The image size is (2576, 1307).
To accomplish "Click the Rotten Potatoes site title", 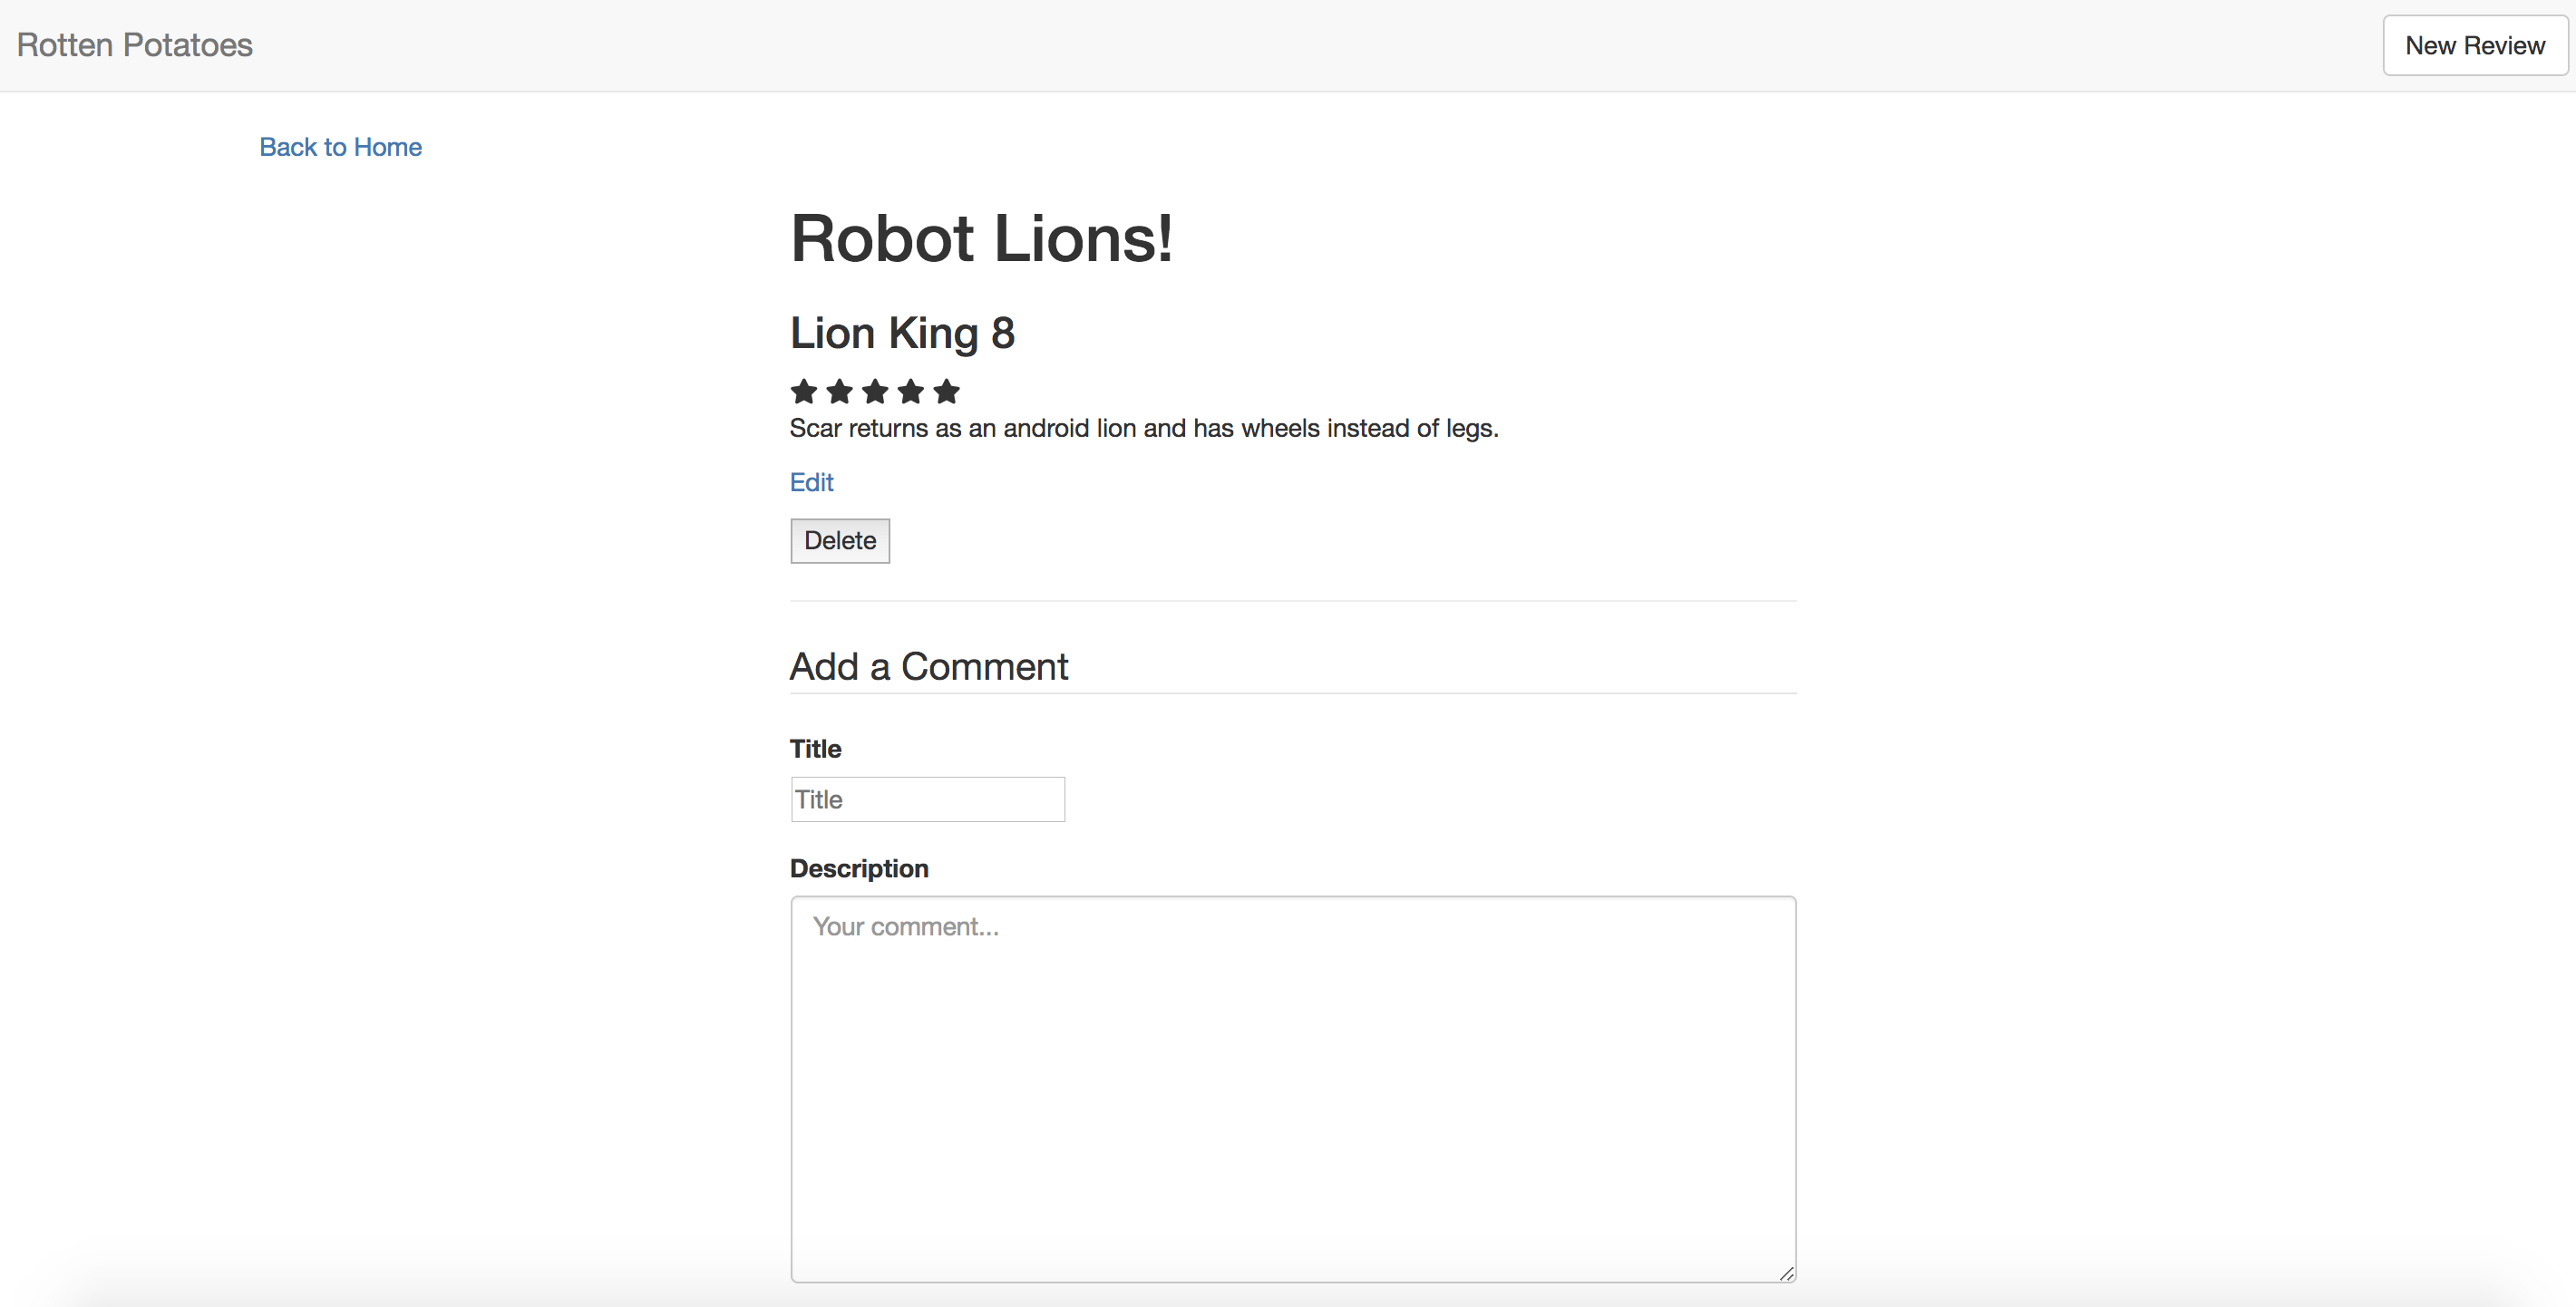I will tap(133, 45).
